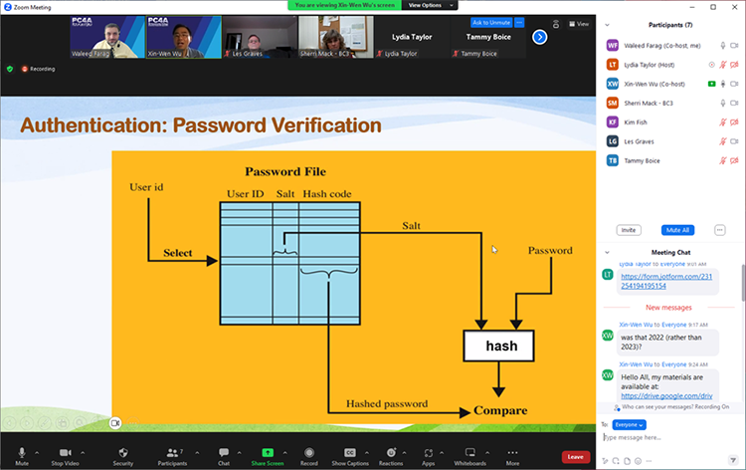
Task: Open captions options arrow
Action: [367, 453]
